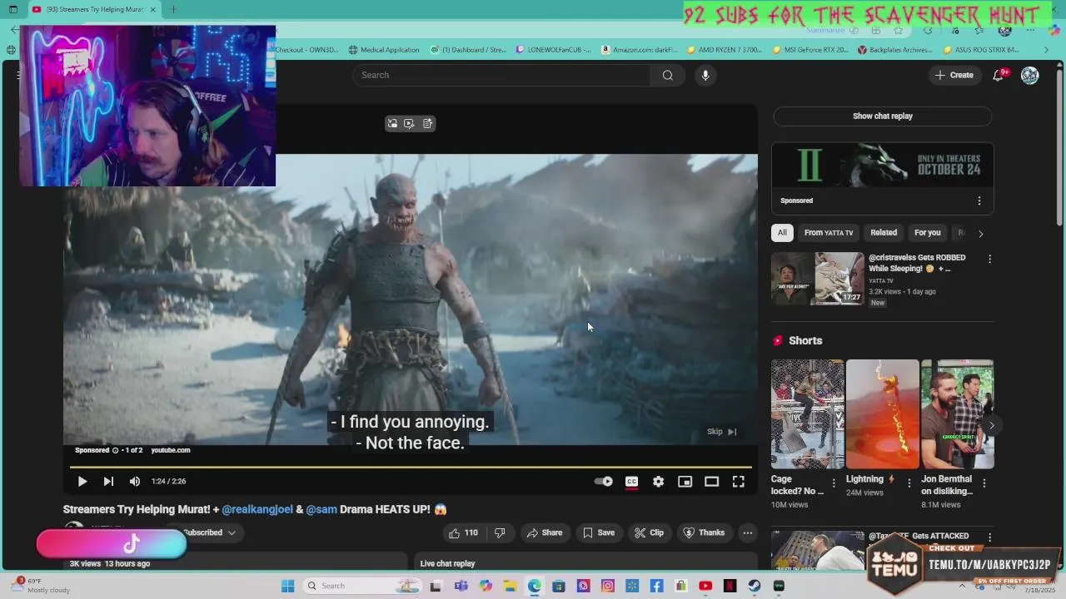The height and width of the screenshot is (599, 1066).
Task: Open menu for @cristravelss video
Action: point(989,260)
